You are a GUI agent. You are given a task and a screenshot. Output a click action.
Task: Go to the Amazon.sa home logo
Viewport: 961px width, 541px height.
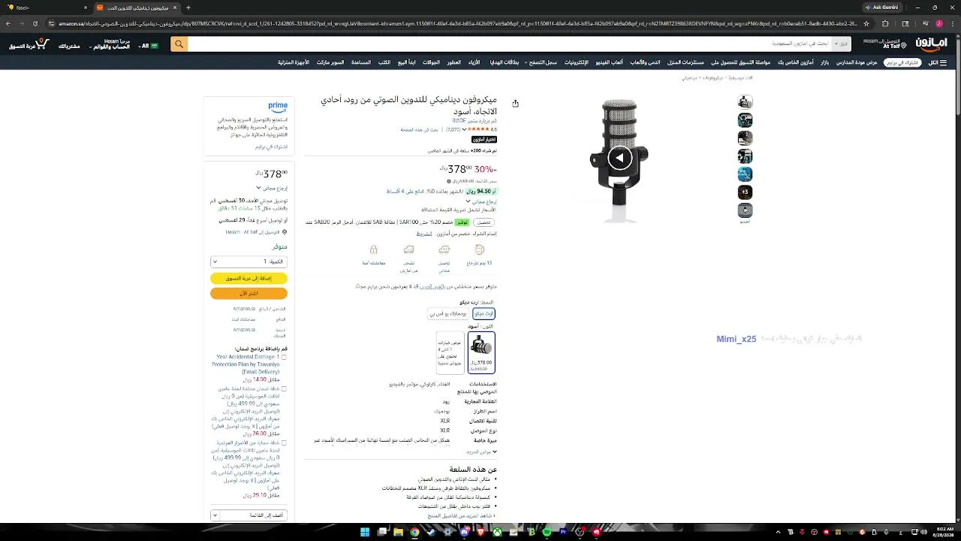(x=931, y=44)
